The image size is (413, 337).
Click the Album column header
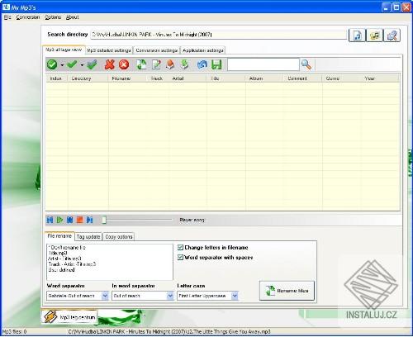pyautogui.click(x=264, y=78)
